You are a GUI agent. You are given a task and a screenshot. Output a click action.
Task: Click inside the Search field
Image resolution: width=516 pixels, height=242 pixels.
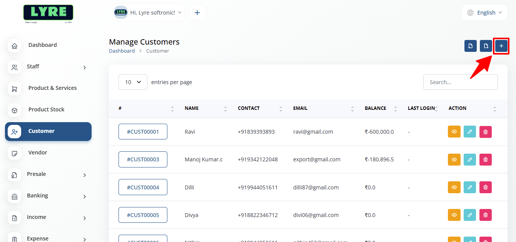pyautogui.click(x=460, y=82)
